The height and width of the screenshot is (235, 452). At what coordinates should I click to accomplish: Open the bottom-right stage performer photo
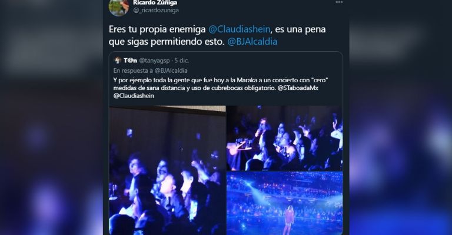point(284,203)
